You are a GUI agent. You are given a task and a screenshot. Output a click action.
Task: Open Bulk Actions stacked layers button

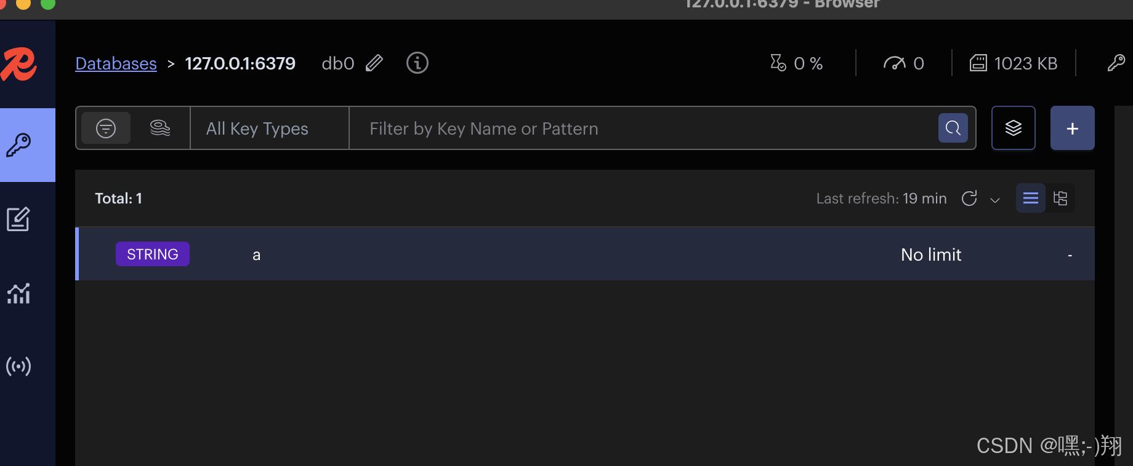1014,128
